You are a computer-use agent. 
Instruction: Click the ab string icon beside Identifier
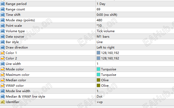click(3, 102)
